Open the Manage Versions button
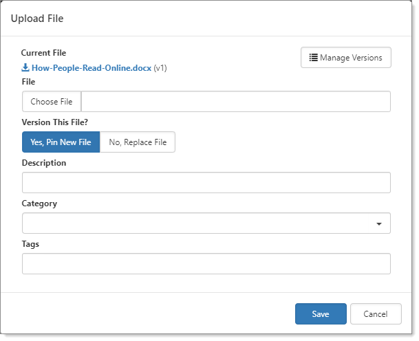Image resolution: width=419 pixels, height=341 pixels. coord(345,58)
